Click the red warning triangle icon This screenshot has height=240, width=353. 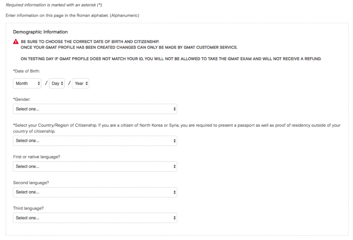tap(16, 41)
